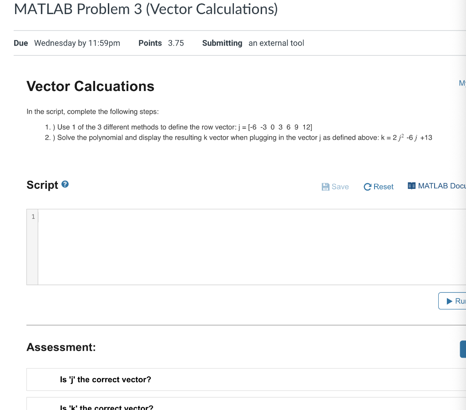Image resolution: width=466 pixels, height=410 pixels.
Task: Expand the "Is 'k' the correct vector?" test
Action: tap(246, 404)
